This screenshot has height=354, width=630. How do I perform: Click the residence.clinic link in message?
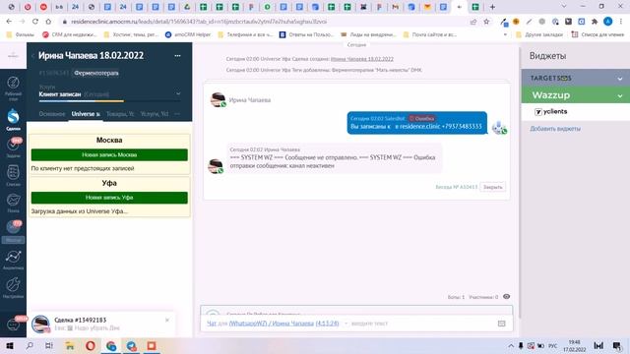[x=420, y=127]
